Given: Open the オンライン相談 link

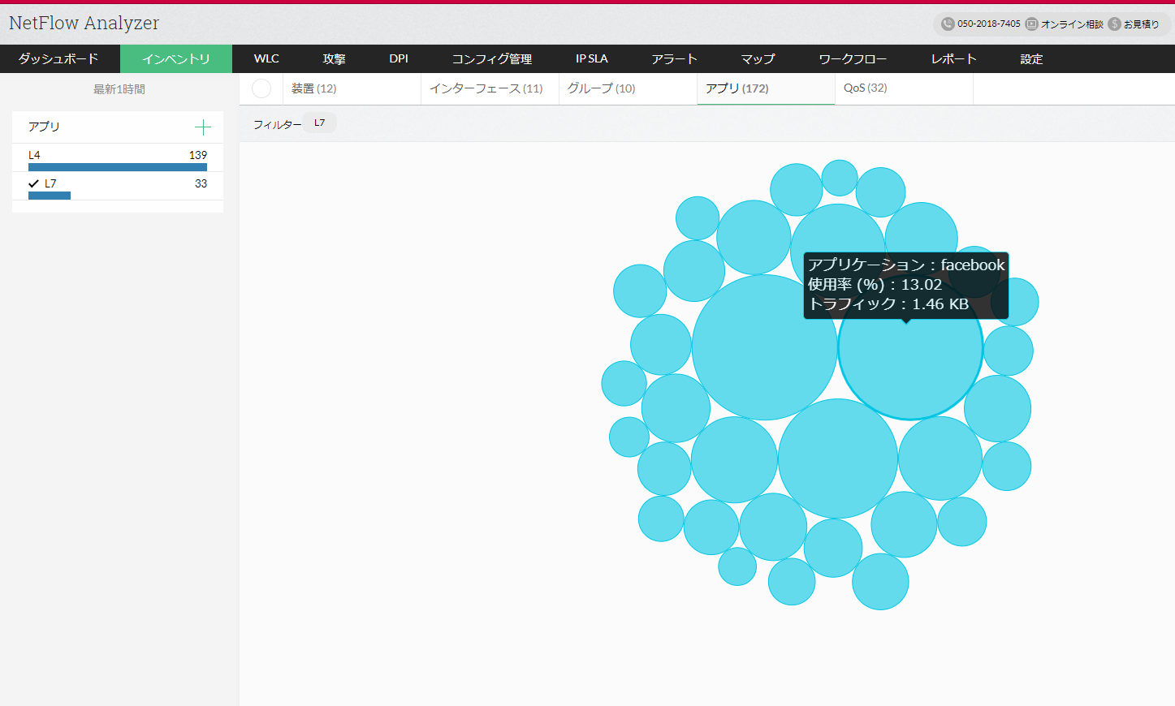Looking at the screenshot, I should click(1072, 24).
